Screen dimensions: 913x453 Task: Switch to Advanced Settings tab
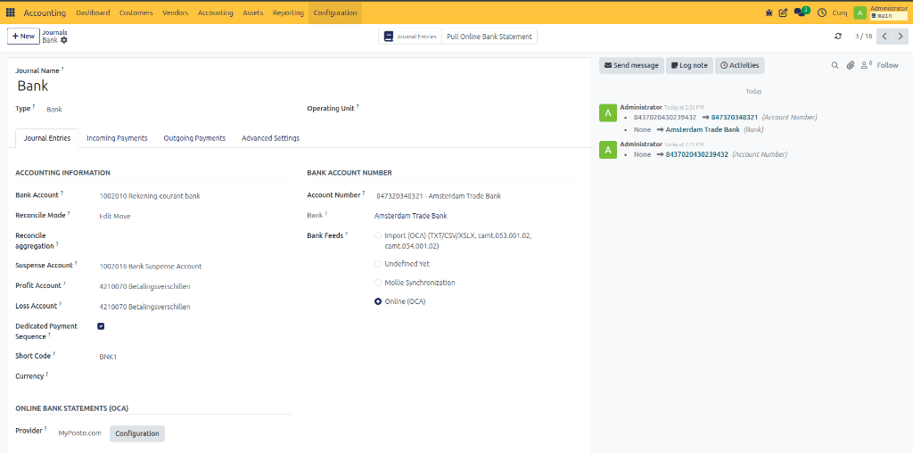271,138
